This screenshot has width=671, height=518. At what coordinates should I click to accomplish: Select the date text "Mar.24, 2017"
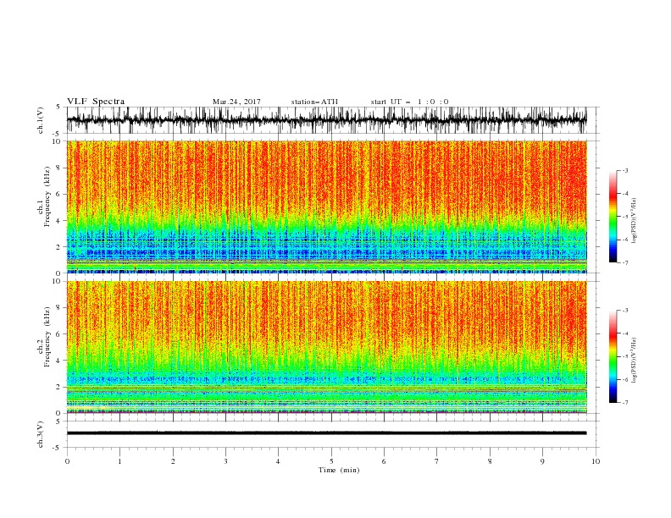pos(236,102)
